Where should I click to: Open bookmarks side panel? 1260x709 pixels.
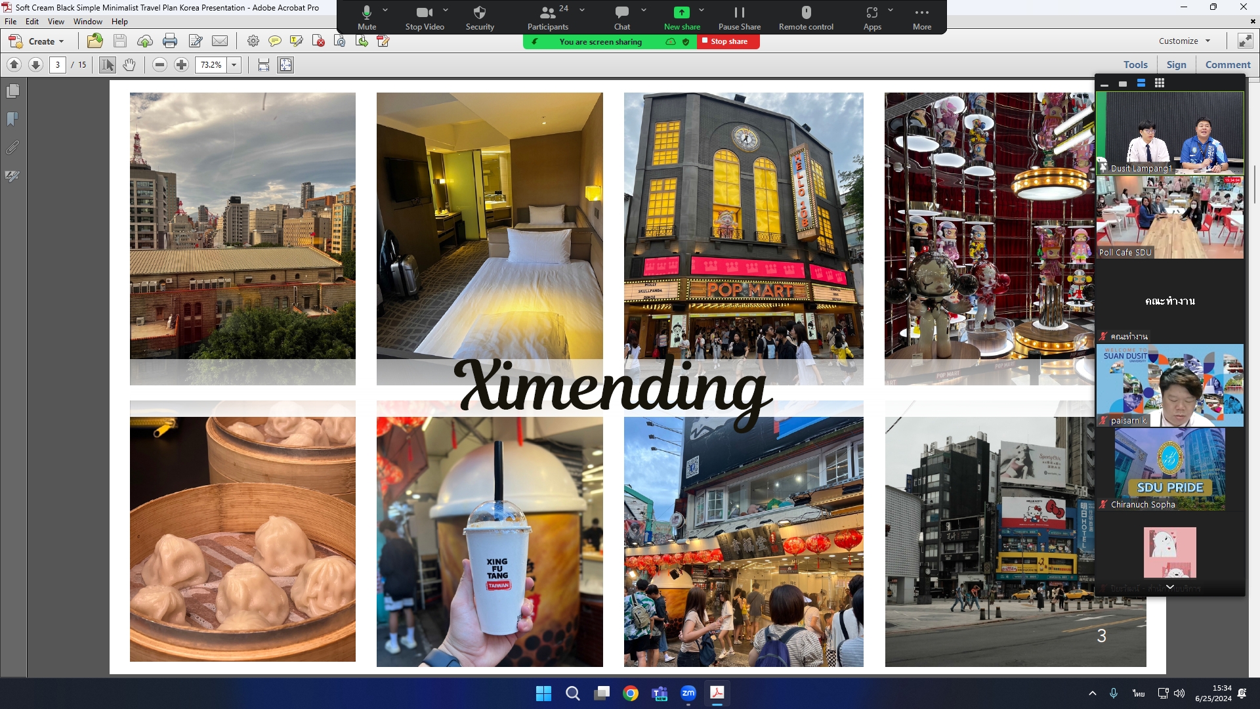coord(12,119)
